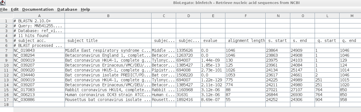Viewport: 361px width, 112px height.
Task: Select the Betacoronavirus England 1 title cell
Action: pos(108,56)
